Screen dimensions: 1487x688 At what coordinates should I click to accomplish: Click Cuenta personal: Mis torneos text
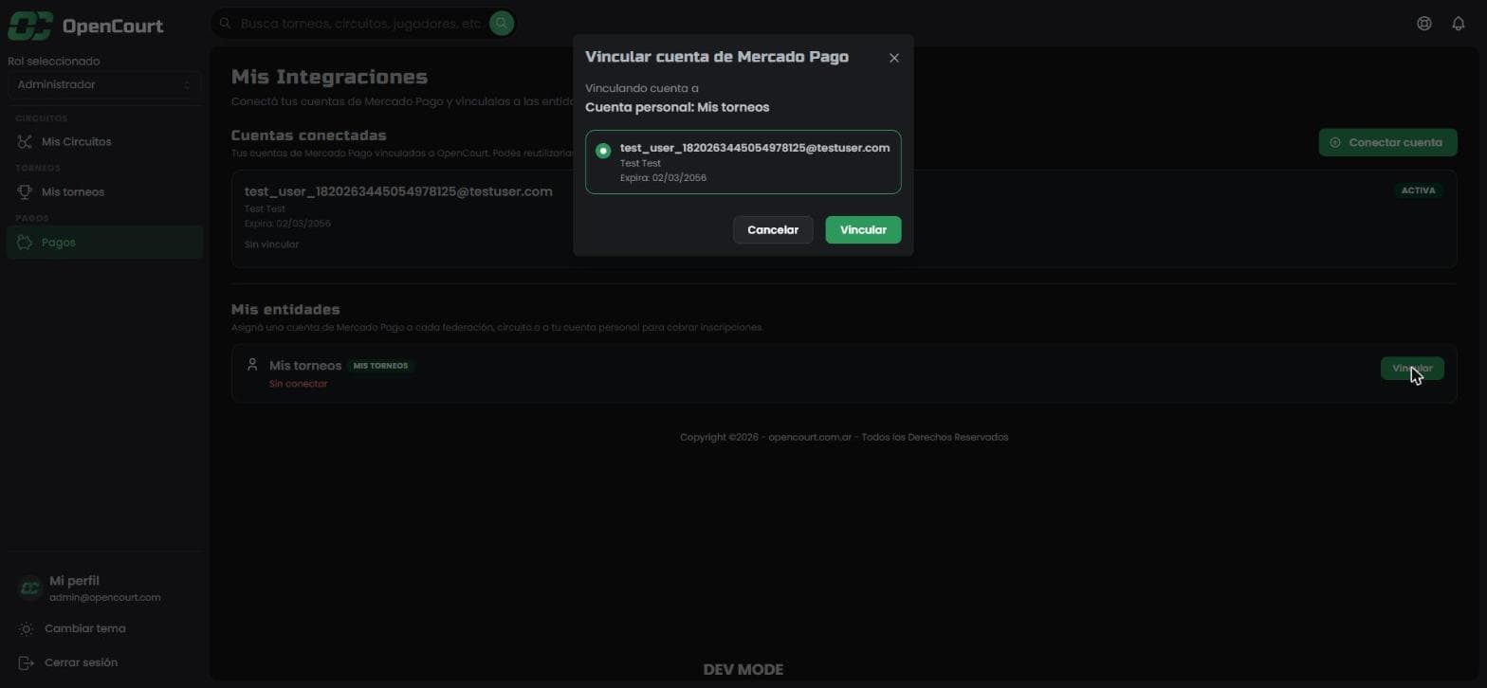[x=677, y=107]
